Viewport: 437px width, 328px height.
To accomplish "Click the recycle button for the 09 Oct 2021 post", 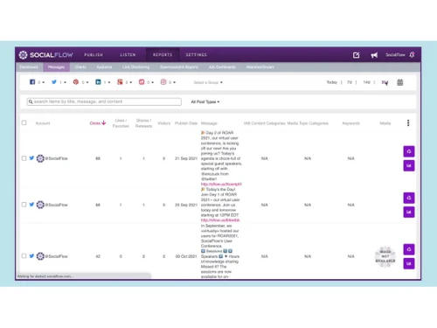I will pyautogui.click(x=409, y=249).
